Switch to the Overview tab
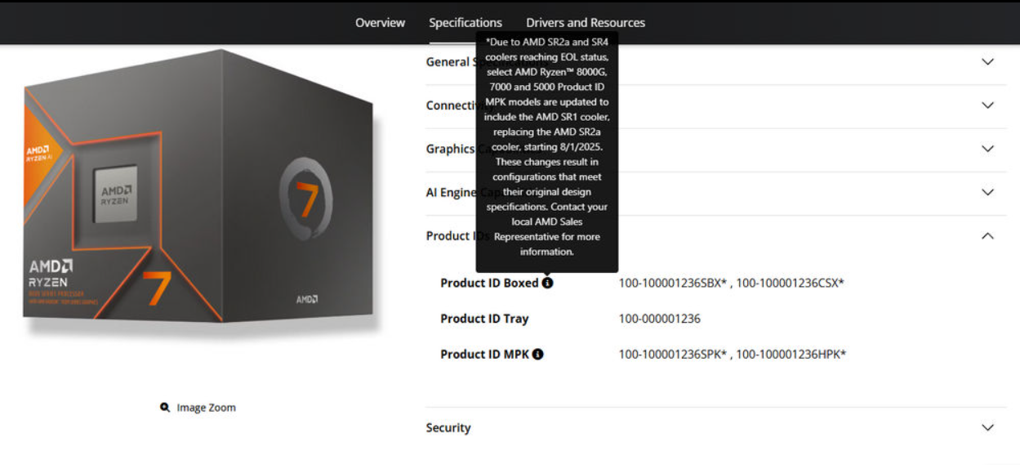Screen dimensions: 1020x465 coord(380,23)
